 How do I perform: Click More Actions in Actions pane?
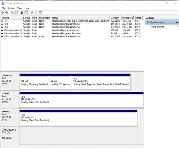tap(157, 26)
